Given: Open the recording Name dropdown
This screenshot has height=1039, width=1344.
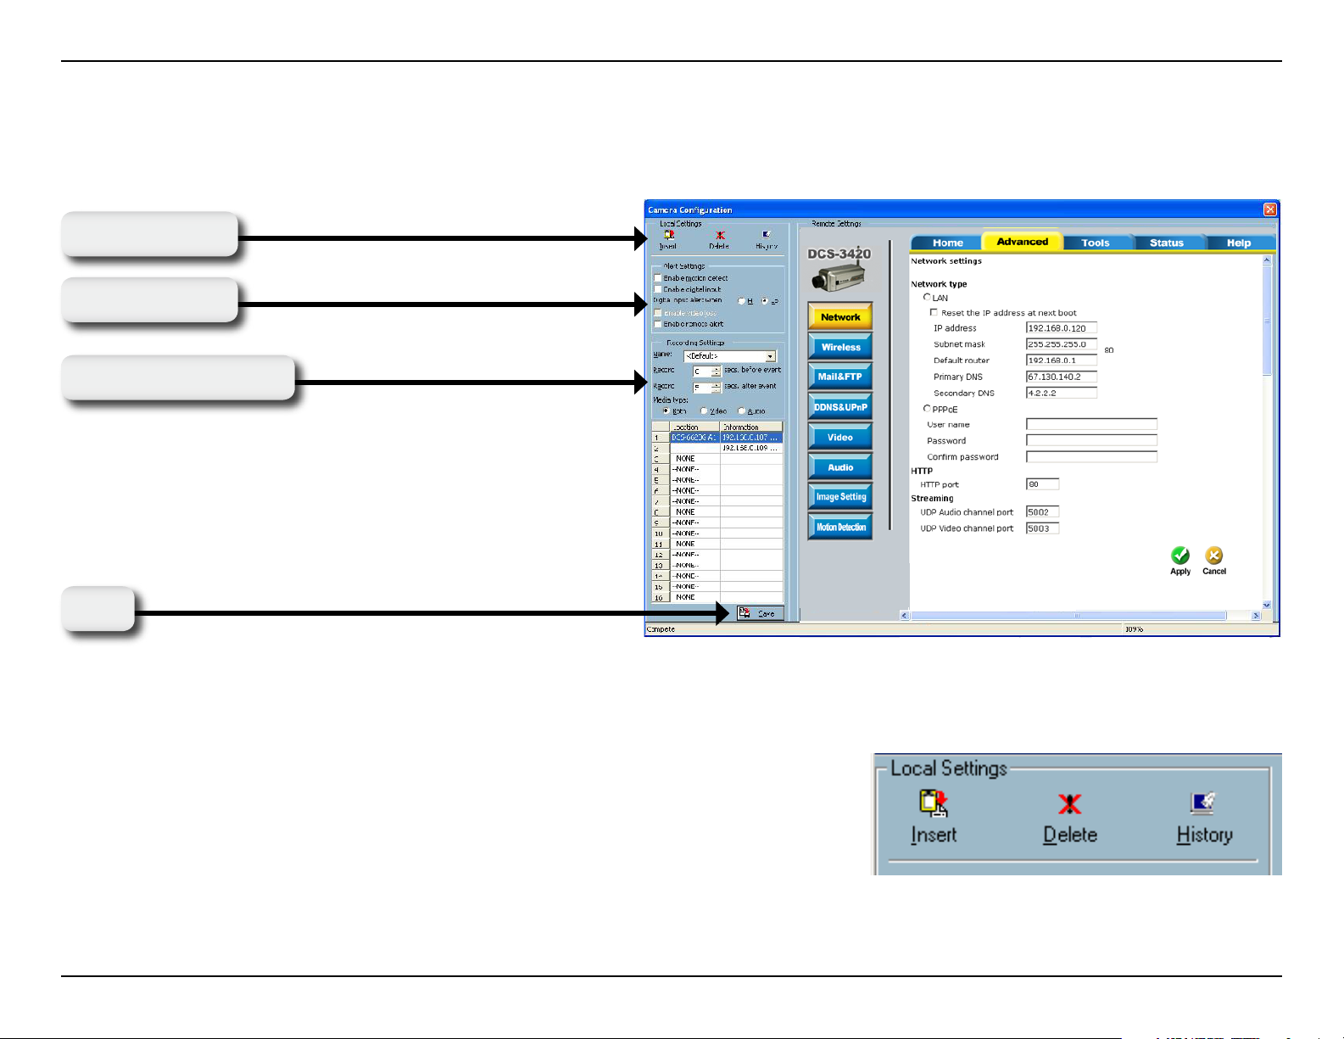Looking at the screenshot, I should pos(770,356).
